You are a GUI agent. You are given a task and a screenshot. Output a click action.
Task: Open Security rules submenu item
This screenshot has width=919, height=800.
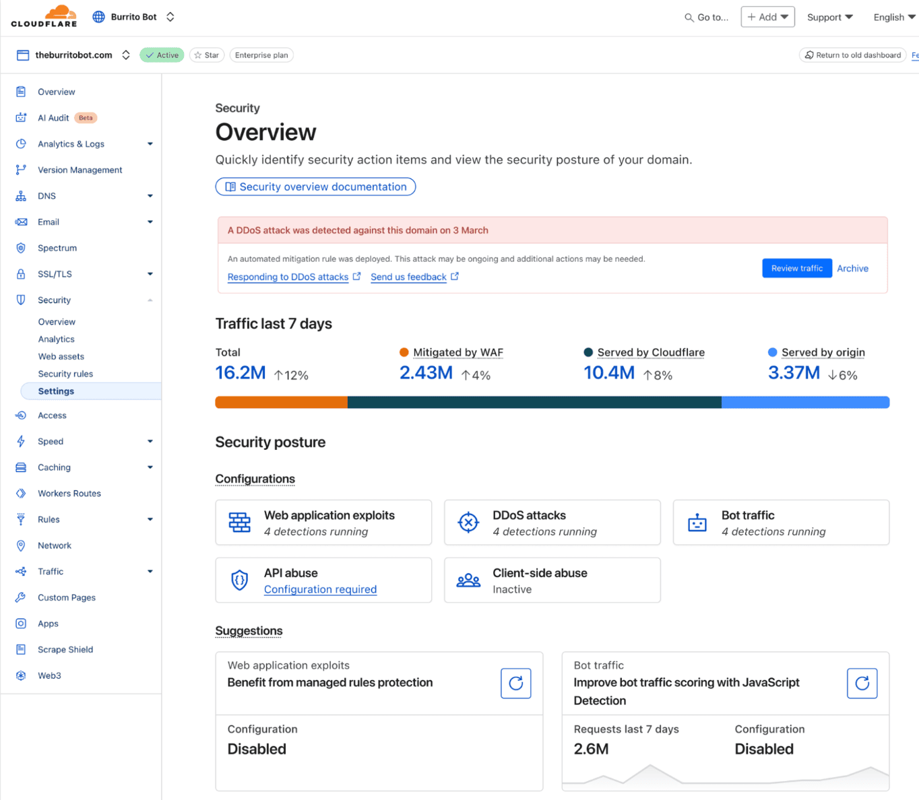pos(65,374)
